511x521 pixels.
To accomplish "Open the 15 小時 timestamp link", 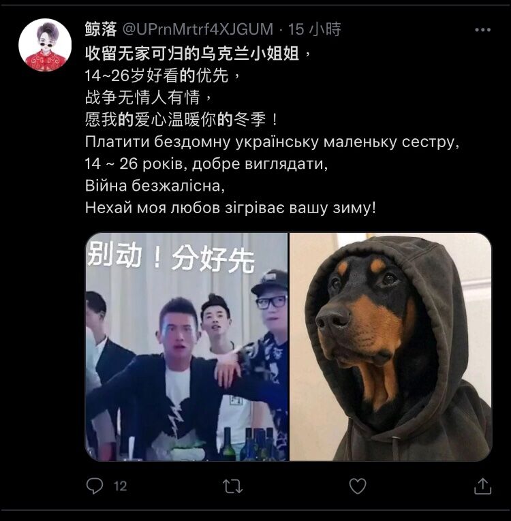I will click(314, 29).
